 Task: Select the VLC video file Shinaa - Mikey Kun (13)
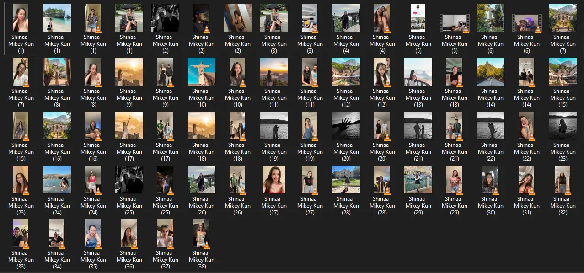tap(455, 72)
